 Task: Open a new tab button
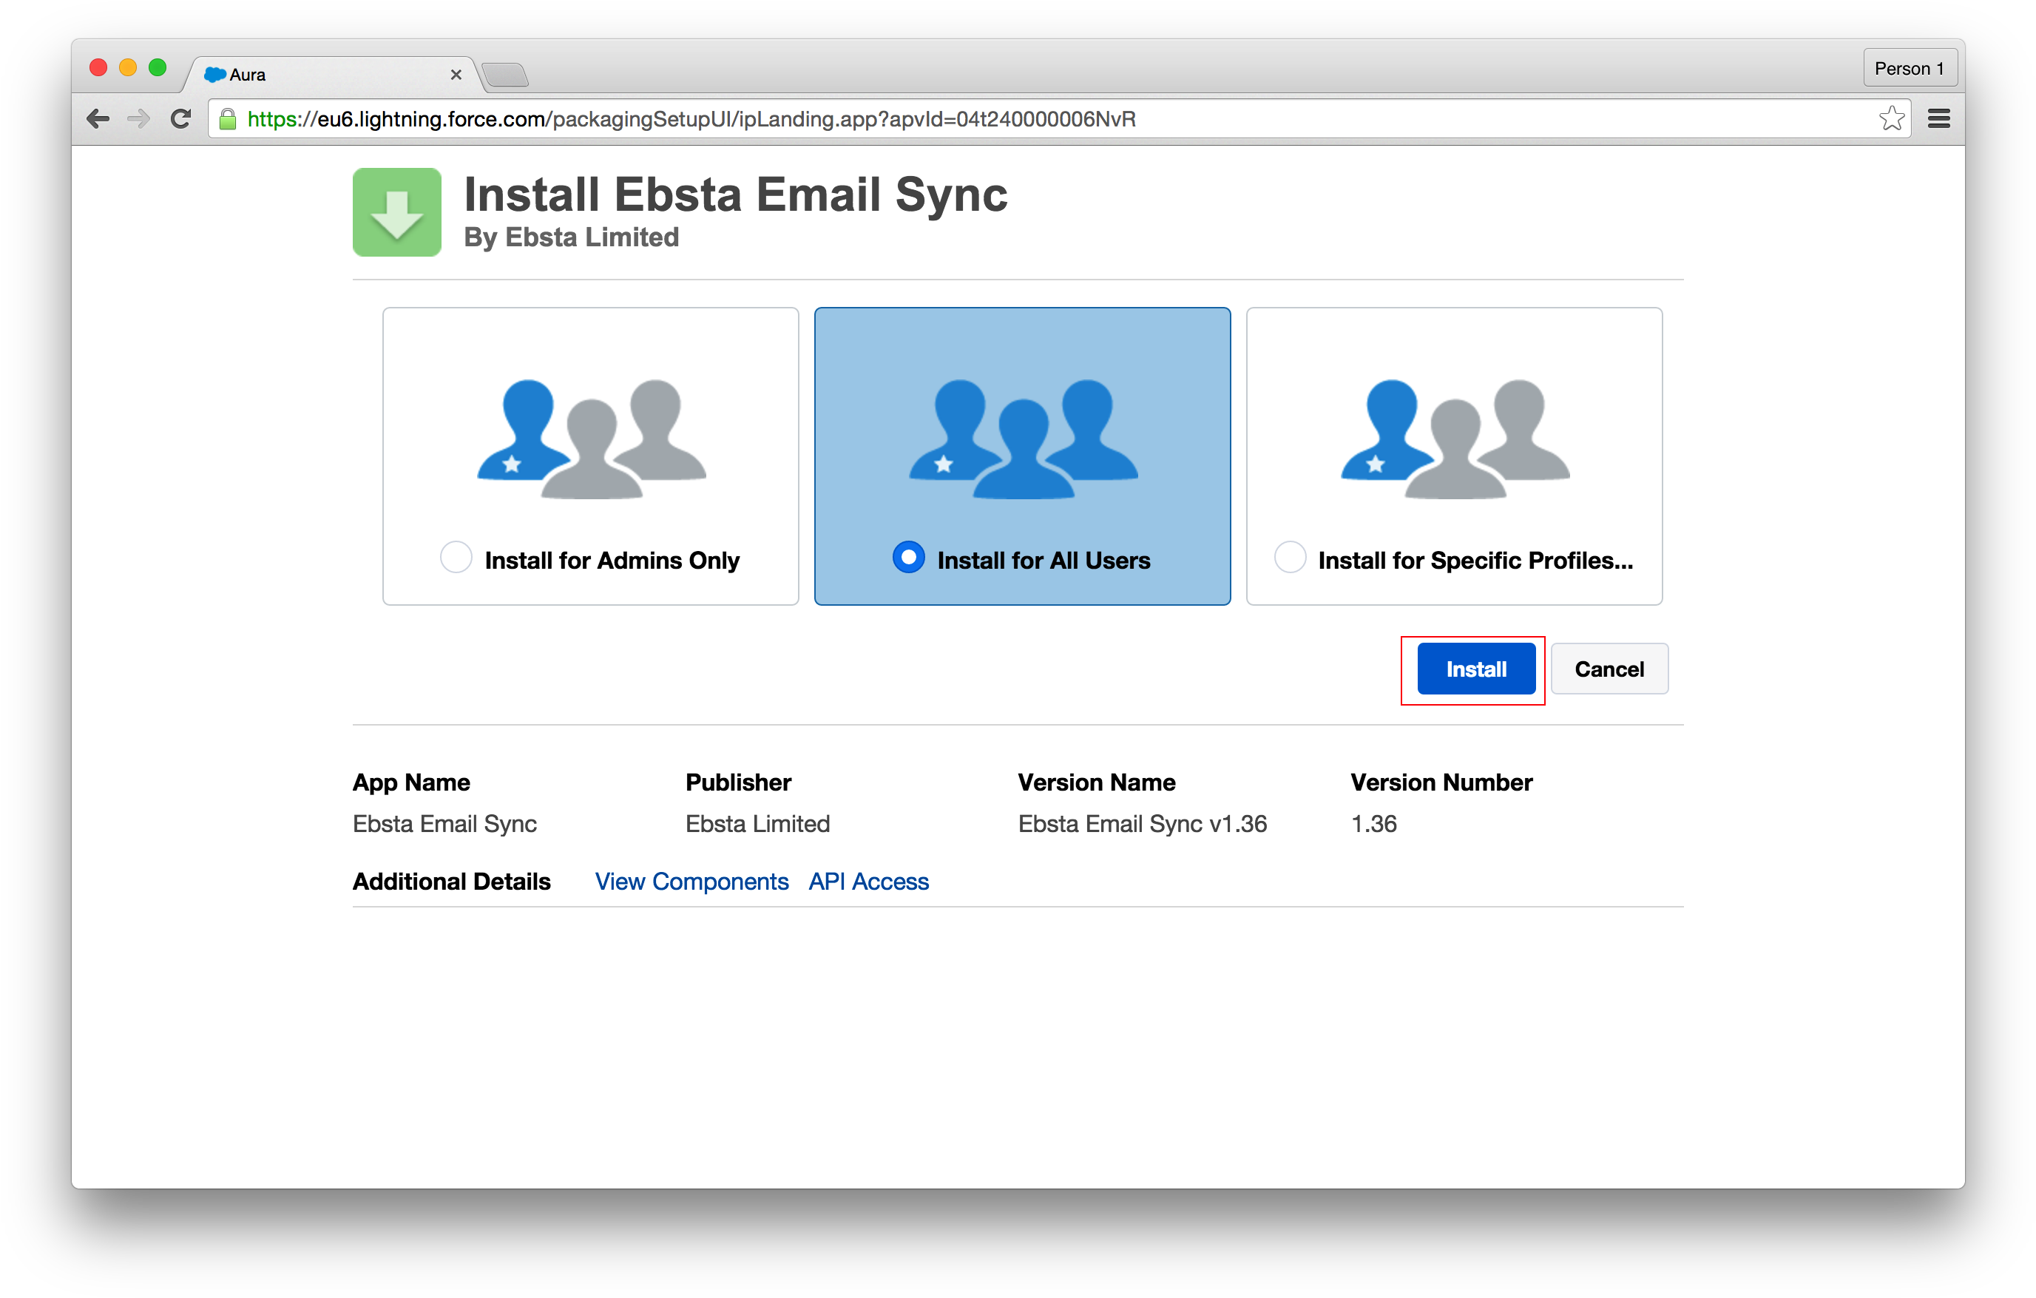[506, 75]
